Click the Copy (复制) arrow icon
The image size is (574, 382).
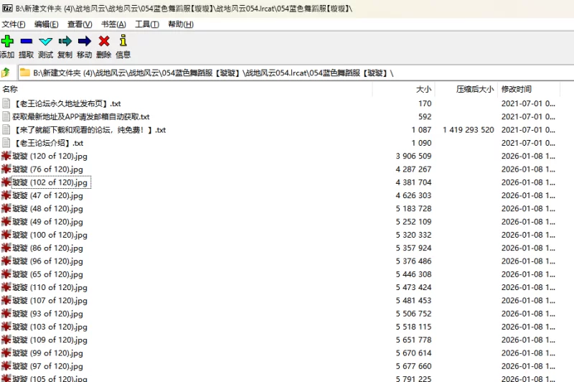65,42
